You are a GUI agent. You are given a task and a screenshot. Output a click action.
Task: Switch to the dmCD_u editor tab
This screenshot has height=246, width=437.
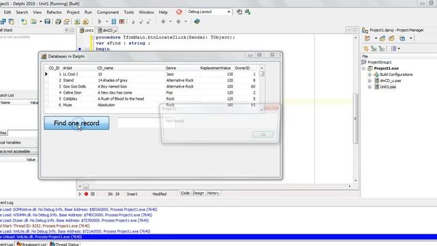pos(107,30)
